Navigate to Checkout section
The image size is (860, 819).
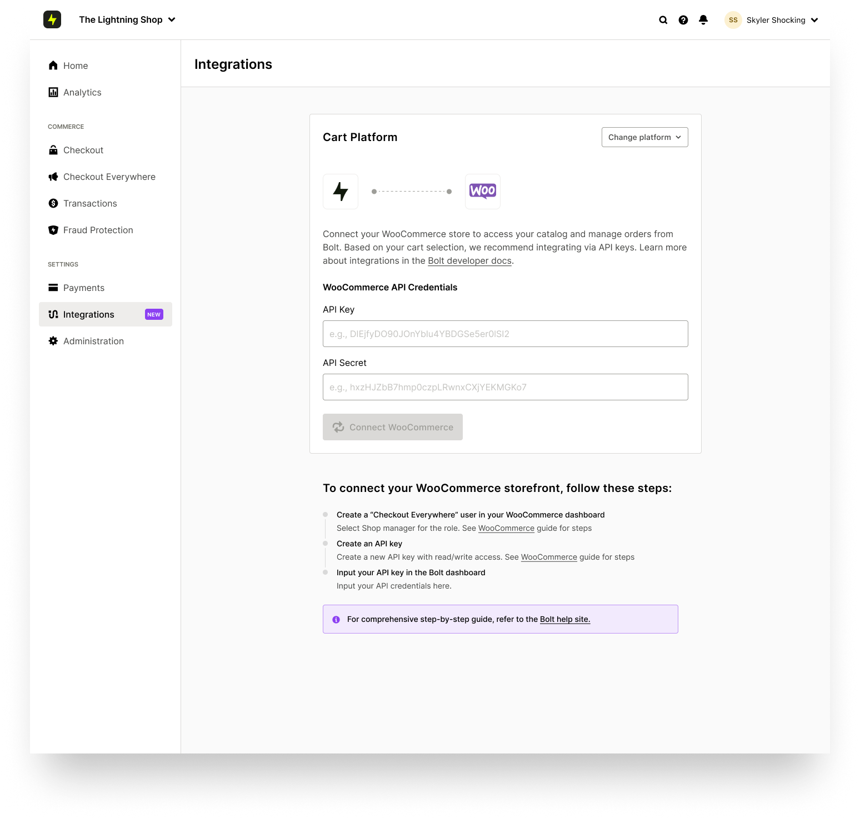coord(106,150)
